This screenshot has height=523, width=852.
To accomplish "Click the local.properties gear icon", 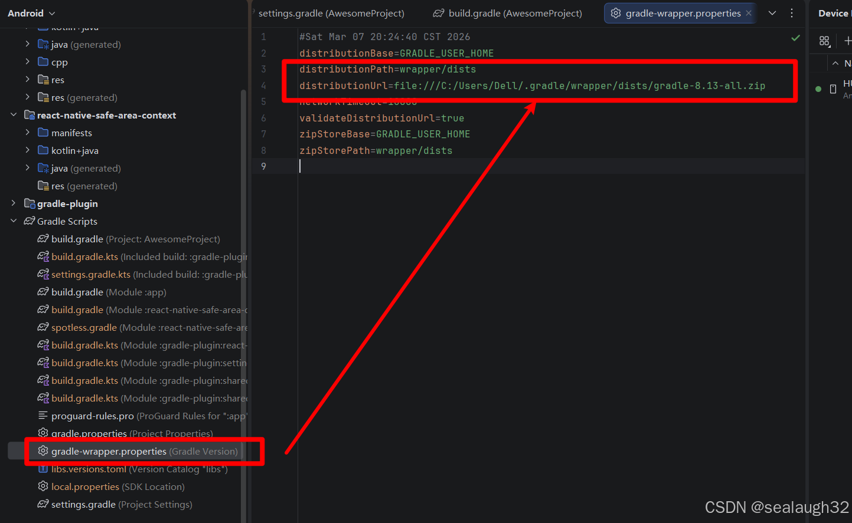I will click(43, 486).
